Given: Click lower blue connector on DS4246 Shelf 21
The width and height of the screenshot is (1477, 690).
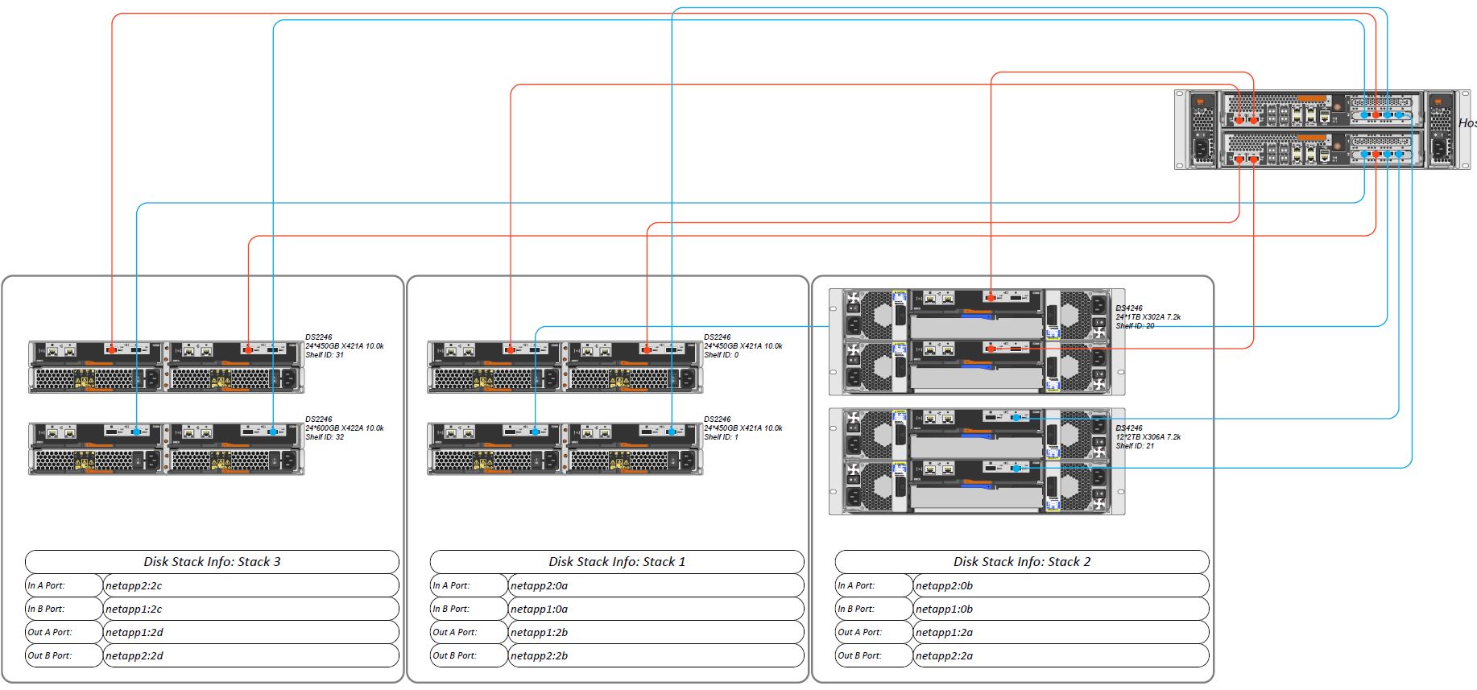Looking at the screenshot, I should (1016, 468).
